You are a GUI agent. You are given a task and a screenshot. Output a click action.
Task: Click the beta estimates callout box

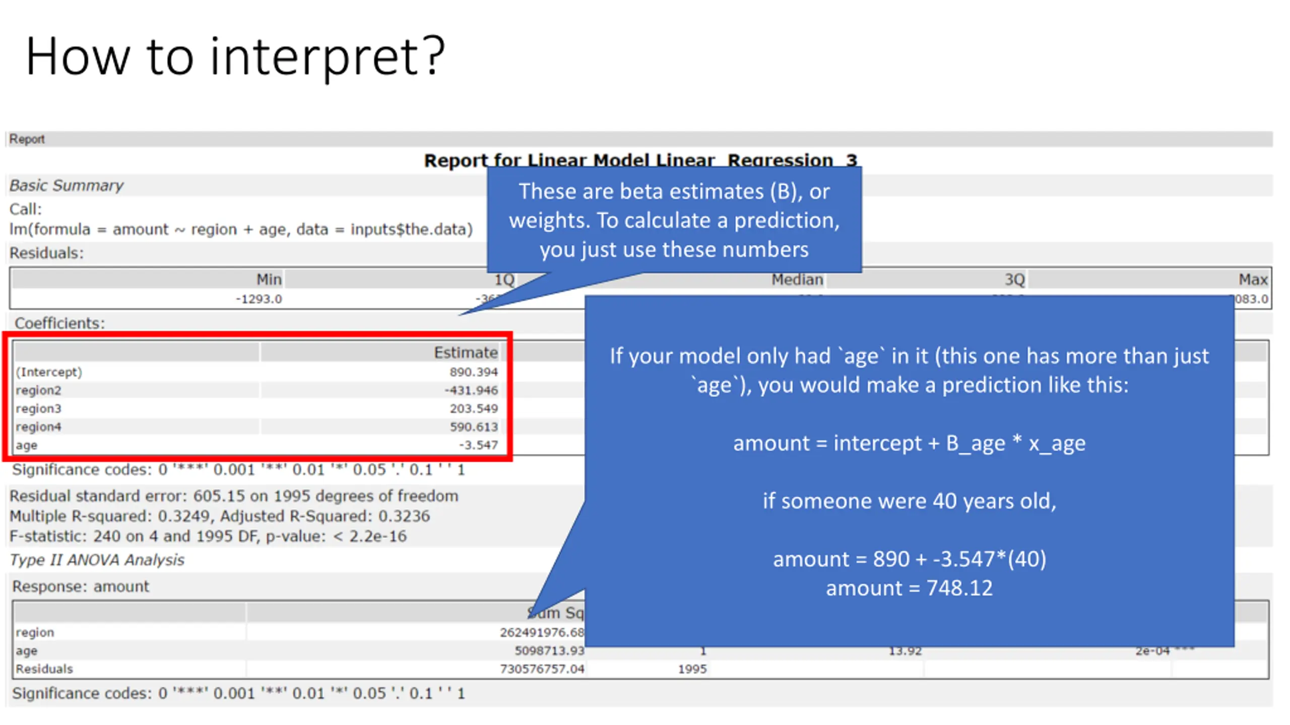coord(674,220)
